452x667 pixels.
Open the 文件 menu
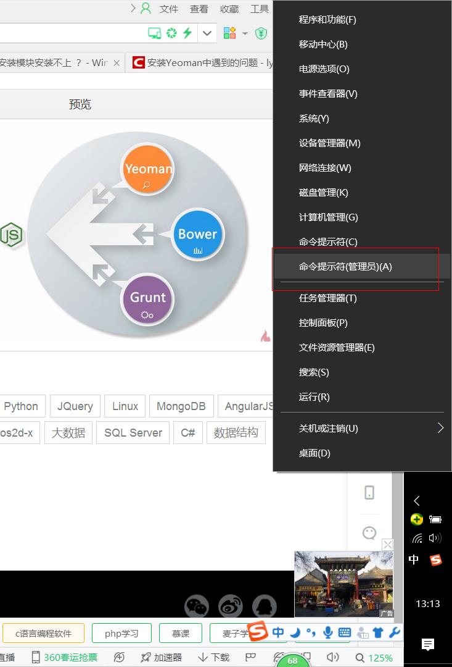click(168, 9)
